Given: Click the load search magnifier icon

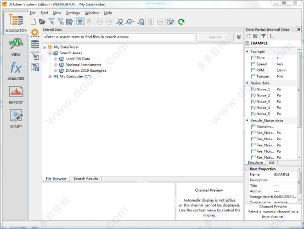Looking at the screenshot, I should [130, 22].
